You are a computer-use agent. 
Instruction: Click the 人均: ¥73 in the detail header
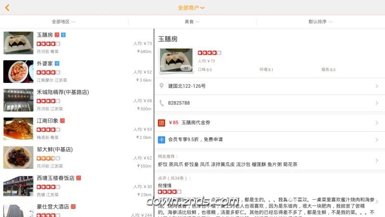pyautogui.click(x=206, y=61)
